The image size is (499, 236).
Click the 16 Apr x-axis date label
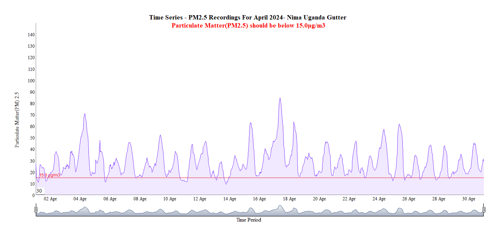coord(260,199)
